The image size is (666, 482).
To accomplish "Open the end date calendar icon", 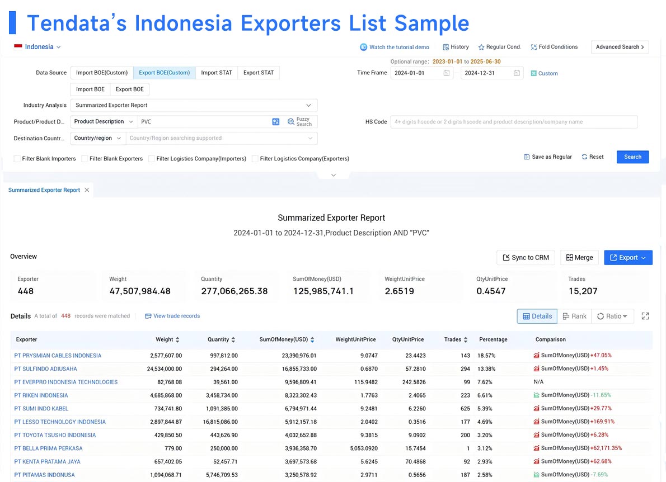I will pos(517,73).
